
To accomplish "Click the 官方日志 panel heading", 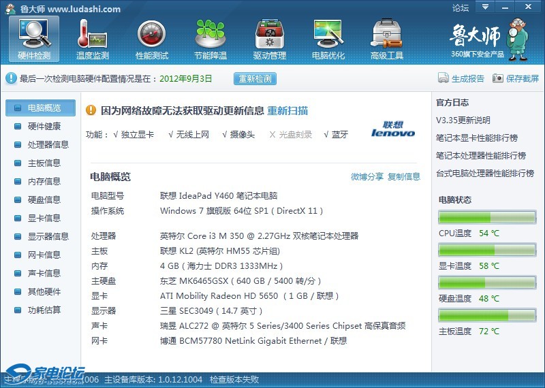I will (x=452, y=103).
